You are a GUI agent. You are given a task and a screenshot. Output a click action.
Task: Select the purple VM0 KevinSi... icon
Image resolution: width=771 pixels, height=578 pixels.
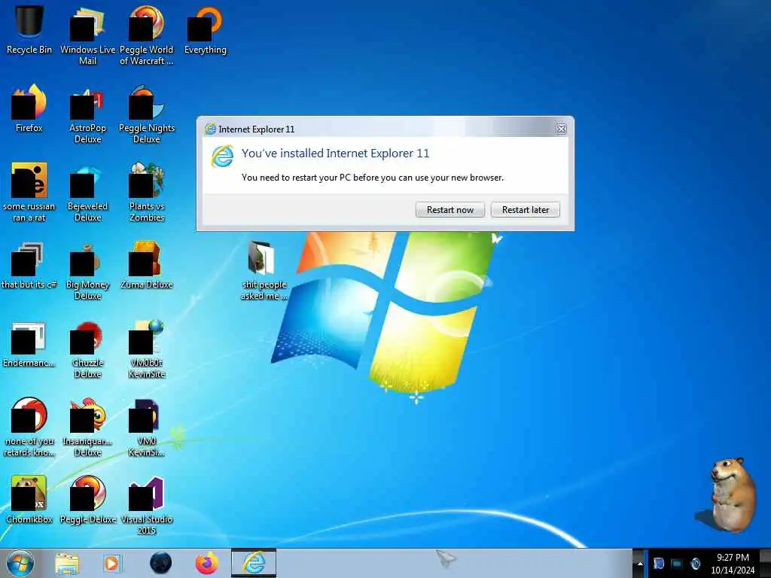(x=147, y=427)
